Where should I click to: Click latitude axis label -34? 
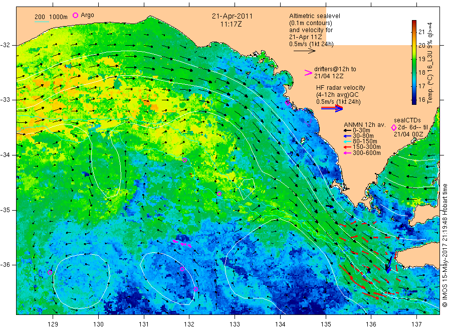tap(6, 155)
